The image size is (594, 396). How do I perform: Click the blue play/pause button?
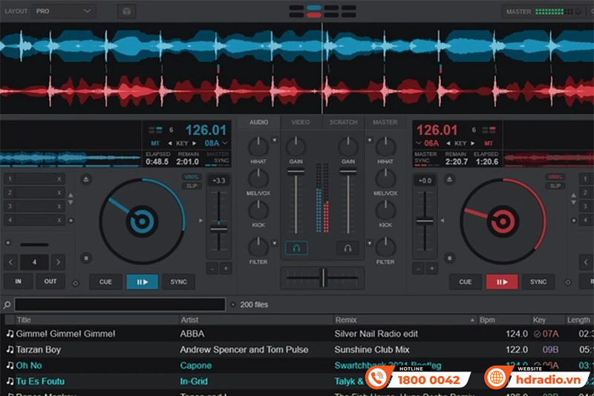(x=142, y=282)
